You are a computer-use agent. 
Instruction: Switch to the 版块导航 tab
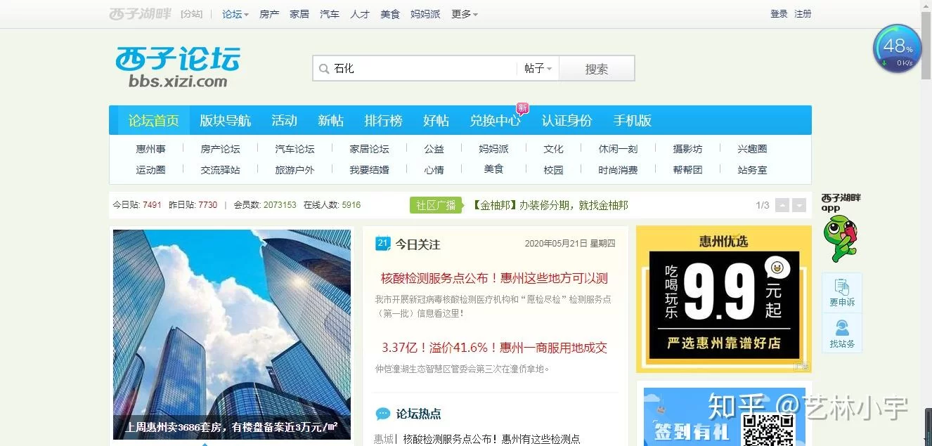(x=225, y=121)
